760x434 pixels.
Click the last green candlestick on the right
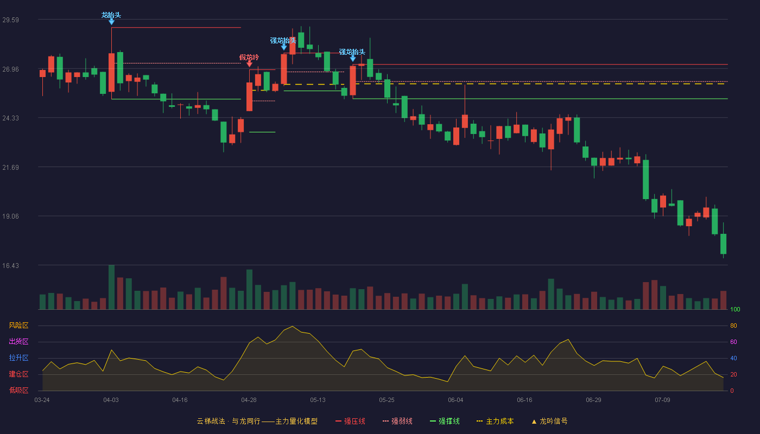pos(723,244)
